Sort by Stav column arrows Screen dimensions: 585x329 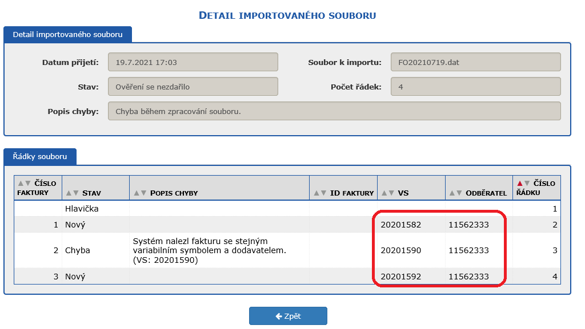(x=72, y=193)
